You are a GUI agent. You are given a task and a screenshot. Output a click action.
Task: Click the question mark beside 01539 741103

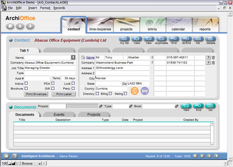pos(208,63)
